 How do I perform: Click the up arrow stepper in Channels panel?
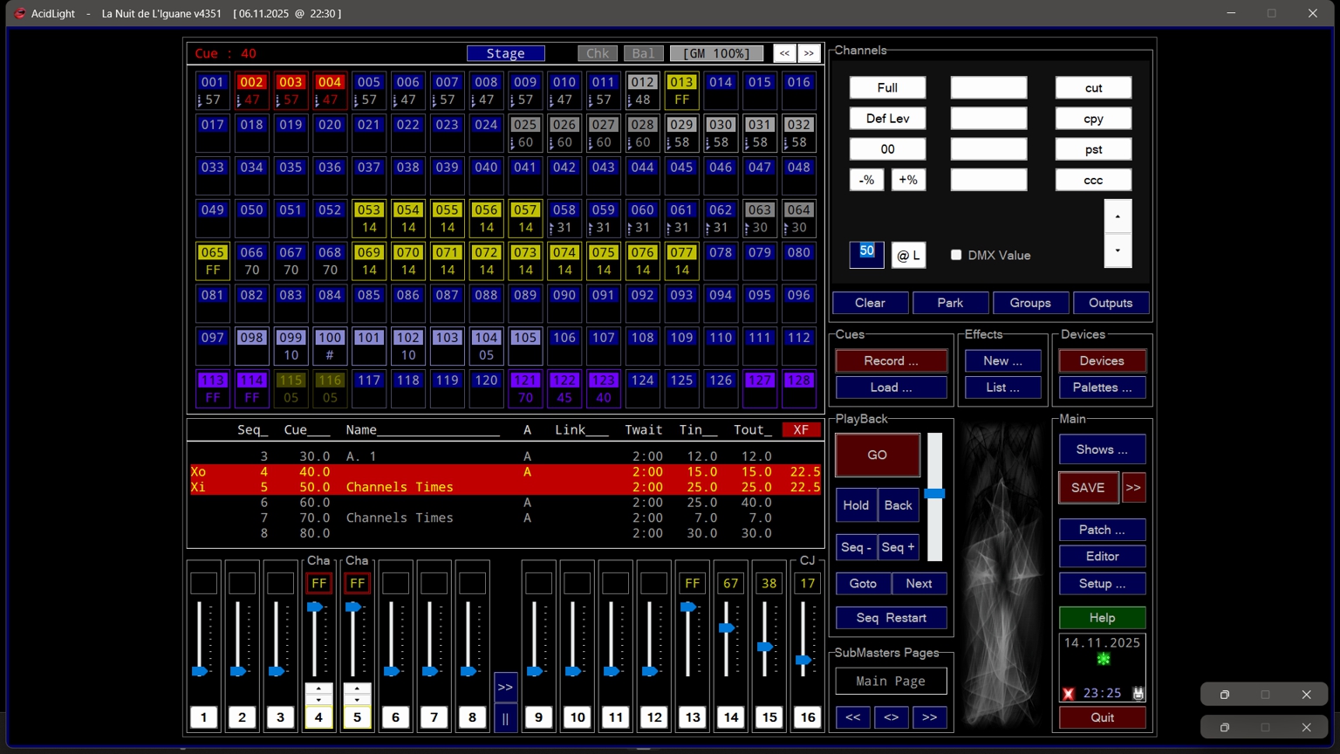click(1118, 216)
